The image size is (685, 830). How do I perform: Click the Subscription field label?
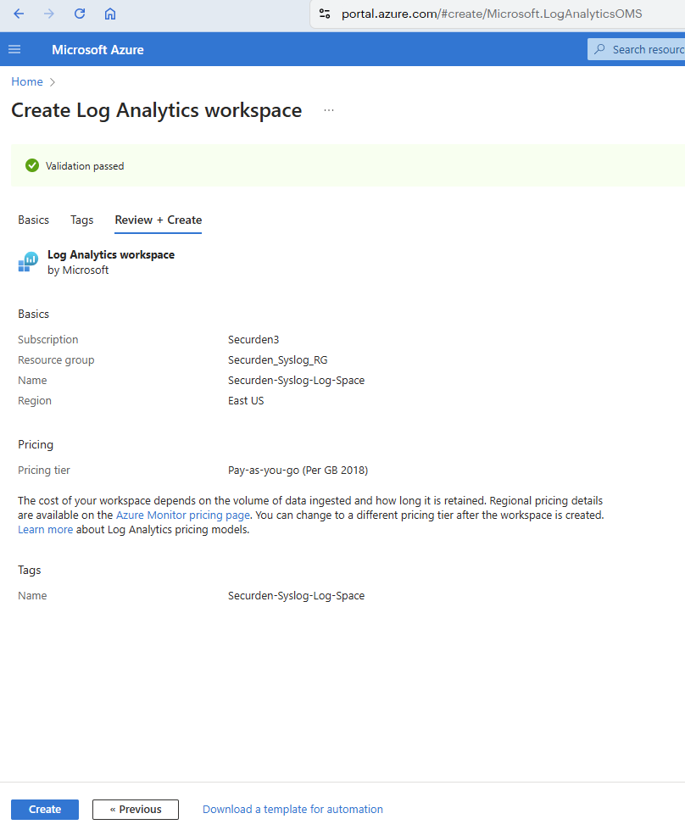tap(48, 339)
